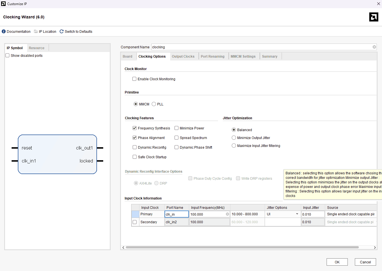Image resolution: width=382 pixels, height=271 pixels.
Task: Clear the primary input frequency value
Action: 227,214
